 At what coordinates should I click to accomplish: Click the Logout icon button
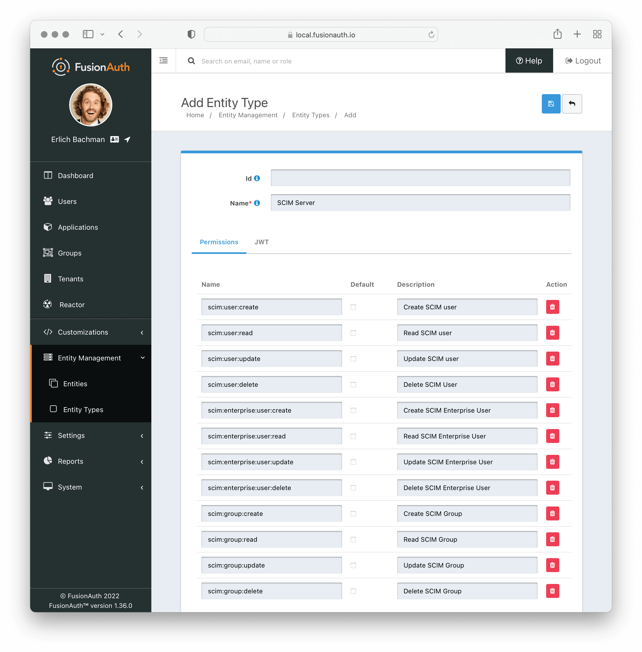pyautogui.click(x=568, y=61)
